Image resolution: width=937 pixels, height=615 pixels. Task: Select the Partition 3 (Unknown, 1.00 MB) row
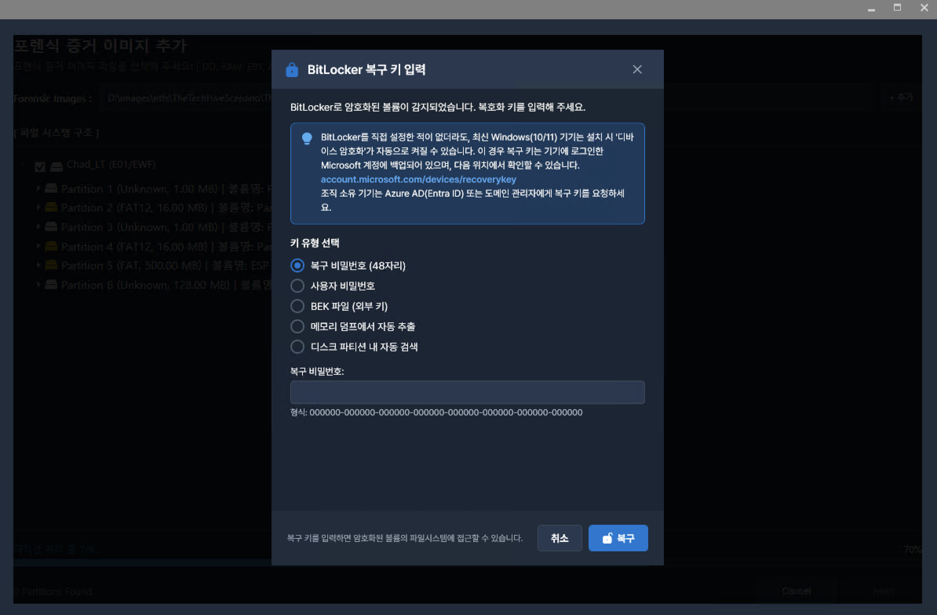click(x=153, y=227)
